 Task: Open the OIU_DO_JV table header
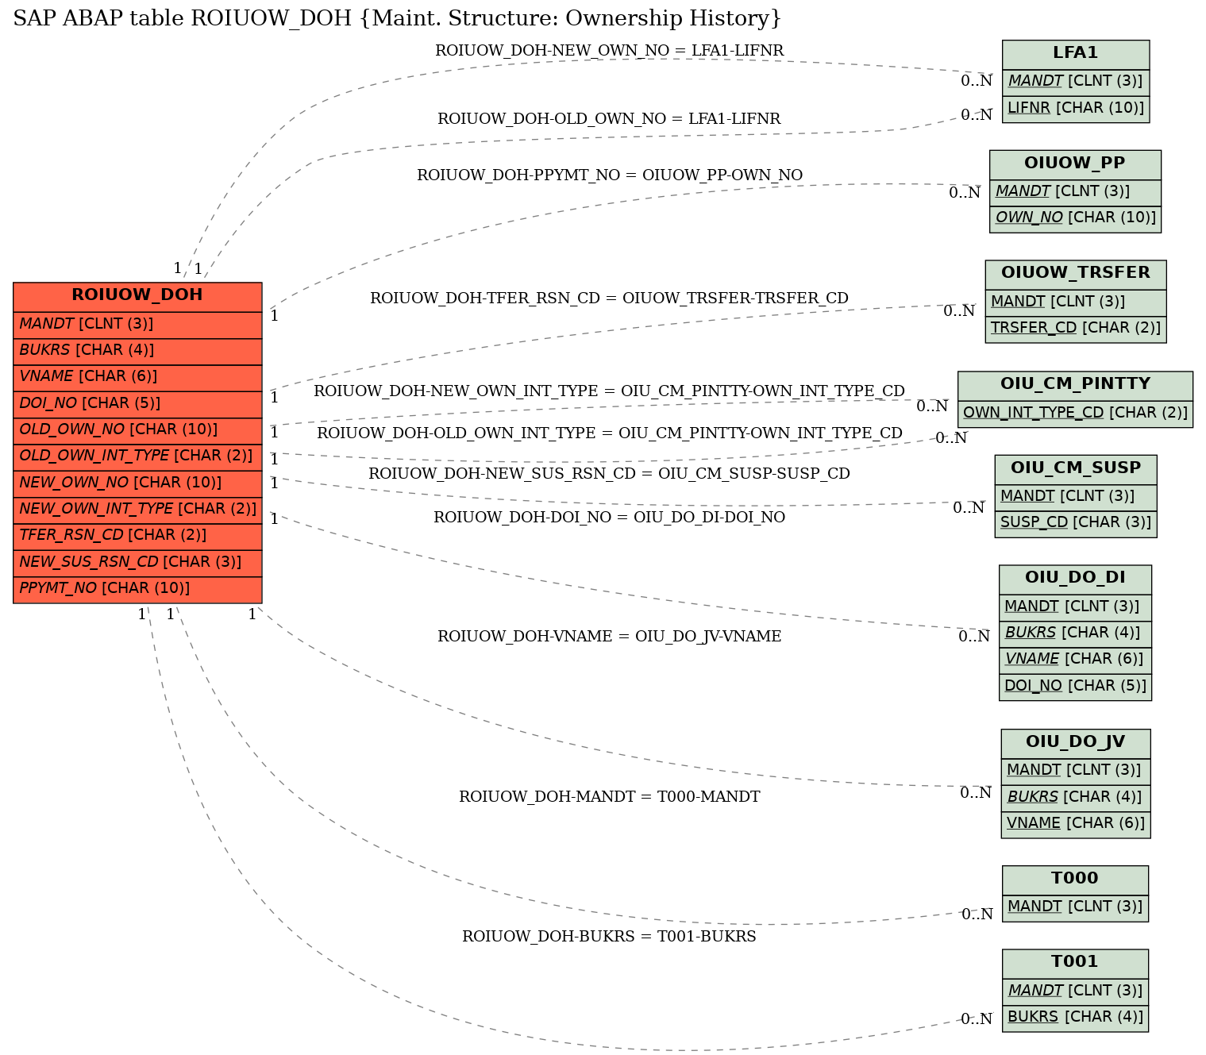point(1076,743)
